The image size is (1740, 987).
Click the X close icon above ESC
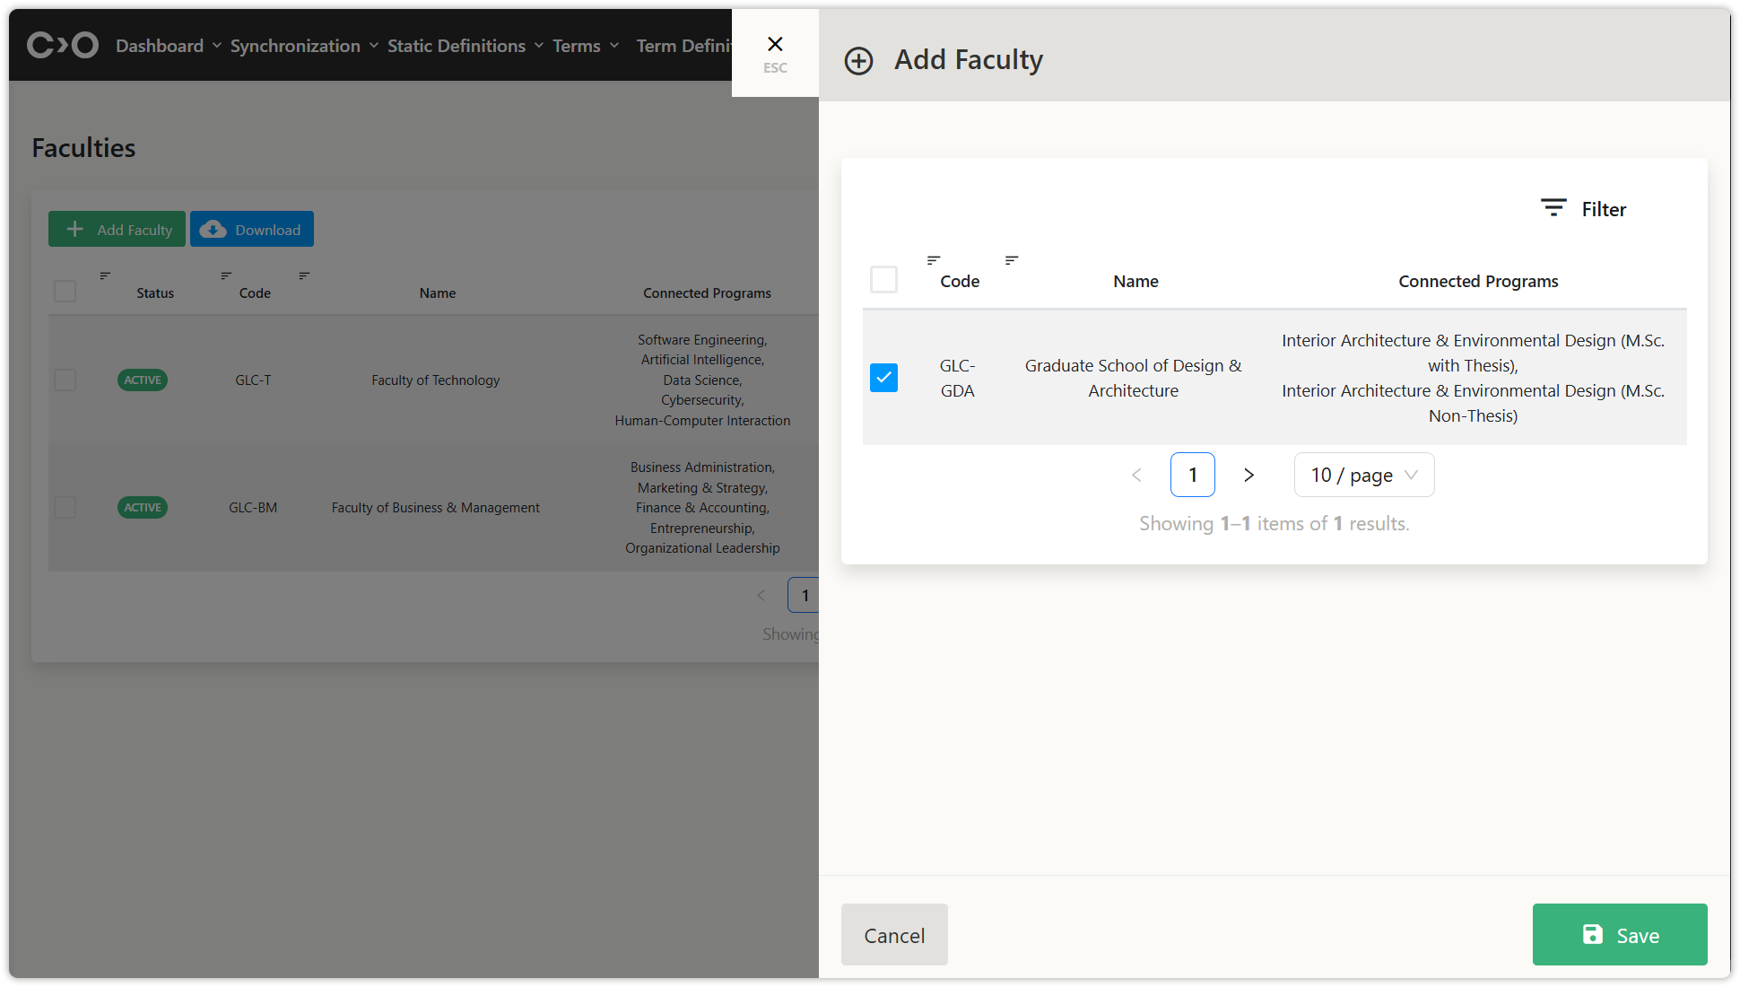coord(775,44)
